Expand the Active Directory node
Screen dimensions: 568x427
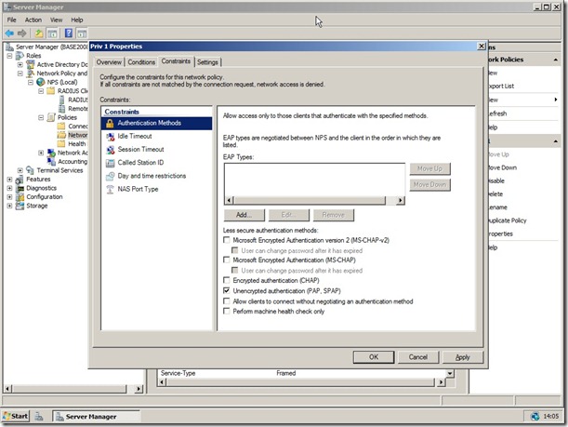pos(20,65)
